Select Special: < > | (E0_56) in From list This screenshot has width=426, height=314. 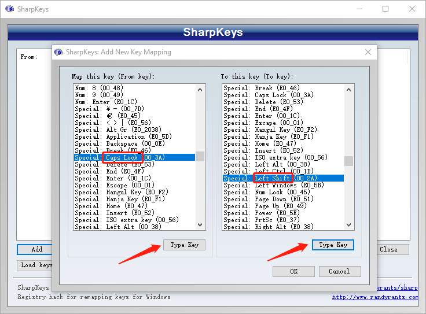point(134,123)
